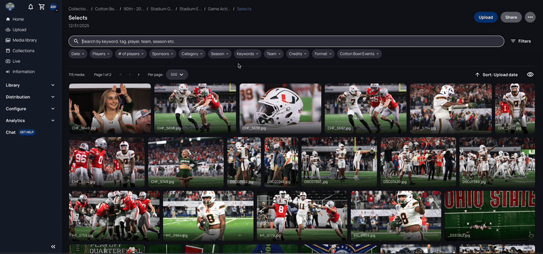
Task: Click the user avatar icon
Action: tap(53, 7)
